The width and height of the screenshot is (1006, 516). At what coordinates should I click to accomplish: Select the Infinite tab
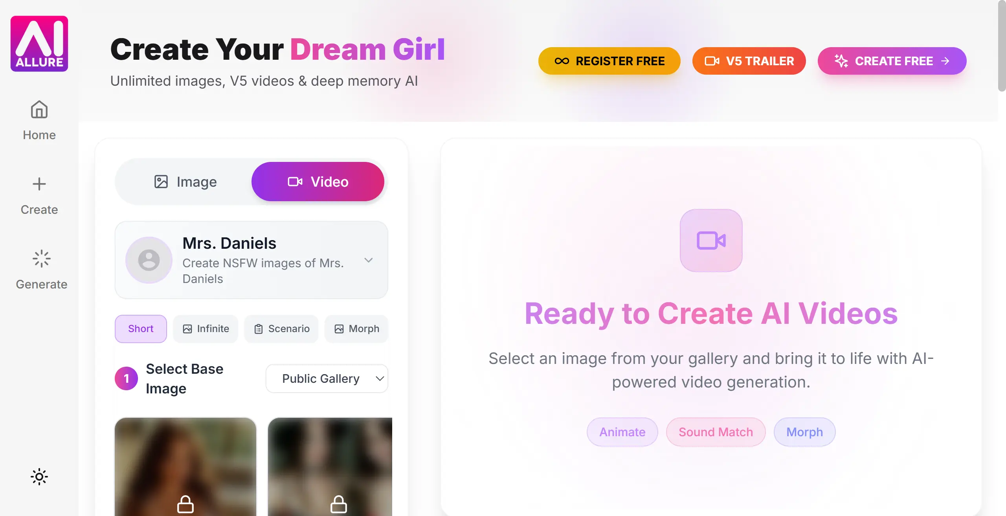[206, 329]
